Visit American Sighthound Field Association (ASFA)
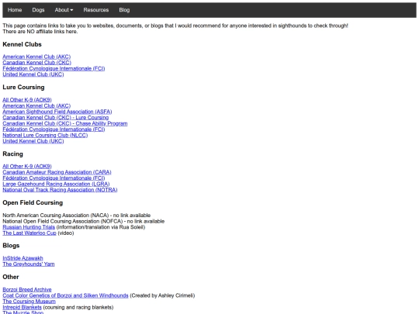Image resolution: width=419 pixels, height=314 pixels. (57, 112)
